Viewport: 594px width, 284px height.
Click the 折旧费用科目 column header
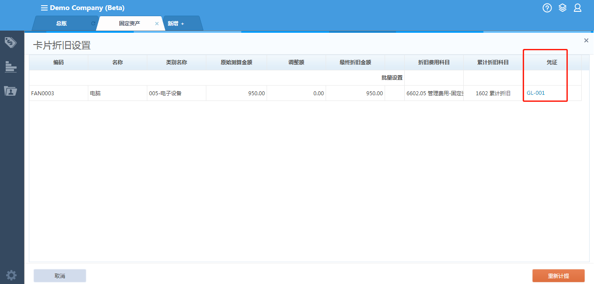click(434, 62)
